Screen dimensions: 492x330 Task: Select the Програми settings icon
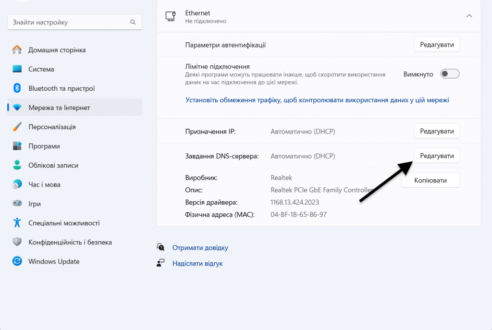coord(18,146)
